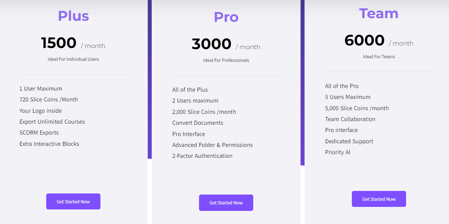Click the 2-Factor Authentication feature item

202,156
